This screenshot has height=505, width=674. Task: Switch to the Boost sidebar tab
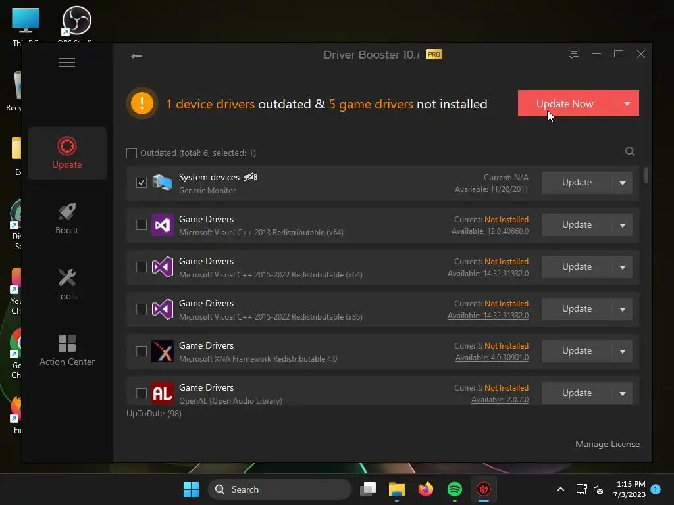pos(67,218)
